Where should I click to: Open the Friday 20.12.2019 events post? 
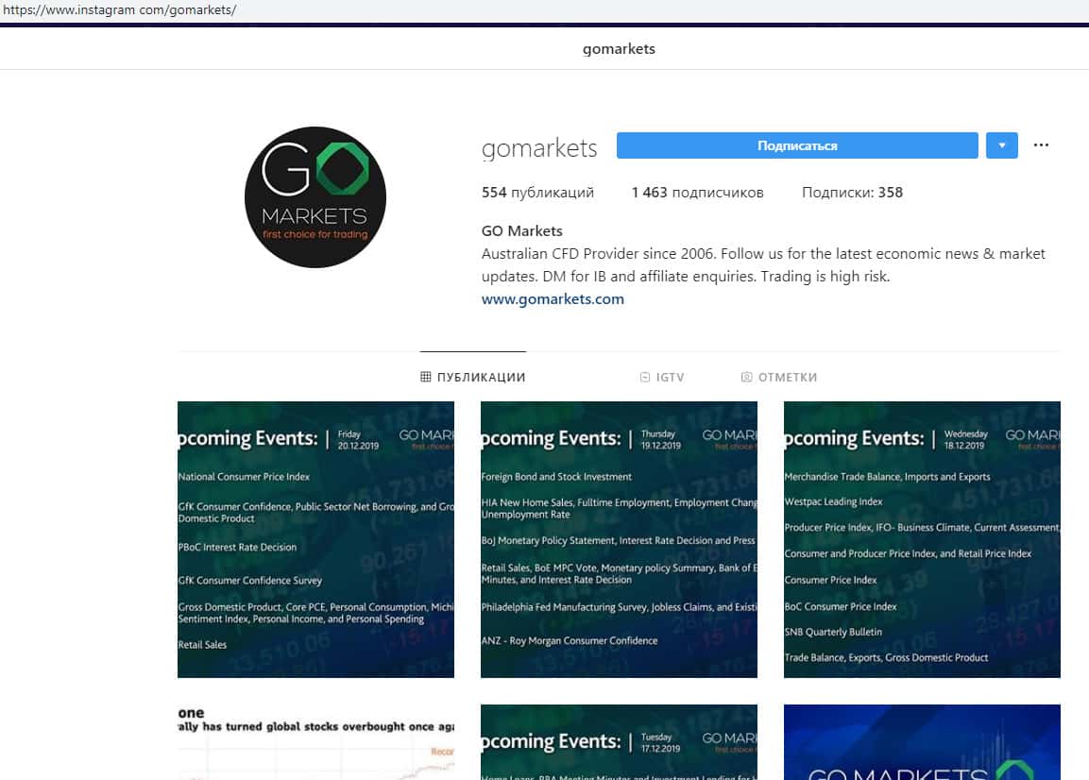(x=316, y=540)
